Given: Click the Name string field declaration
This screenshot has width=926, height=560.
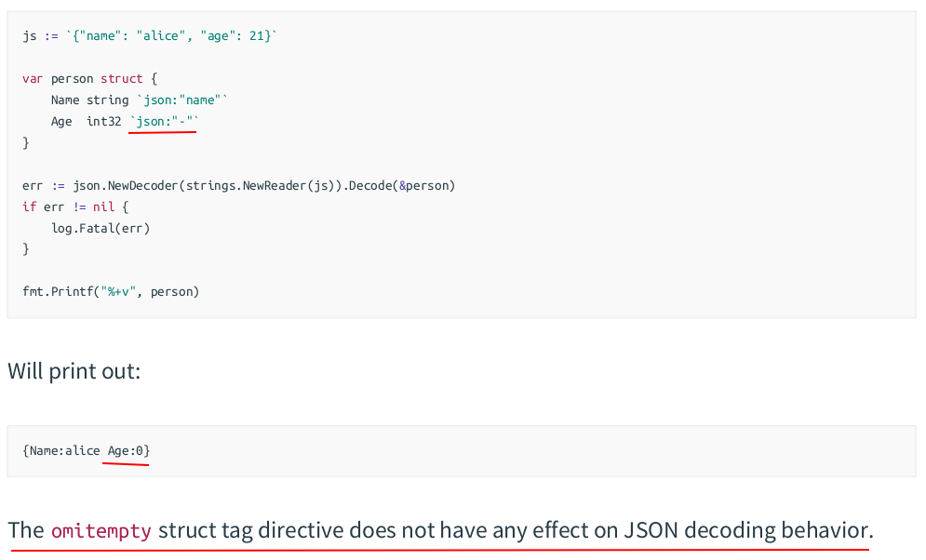Looking at the screenshot, I should tap(89, 100).
